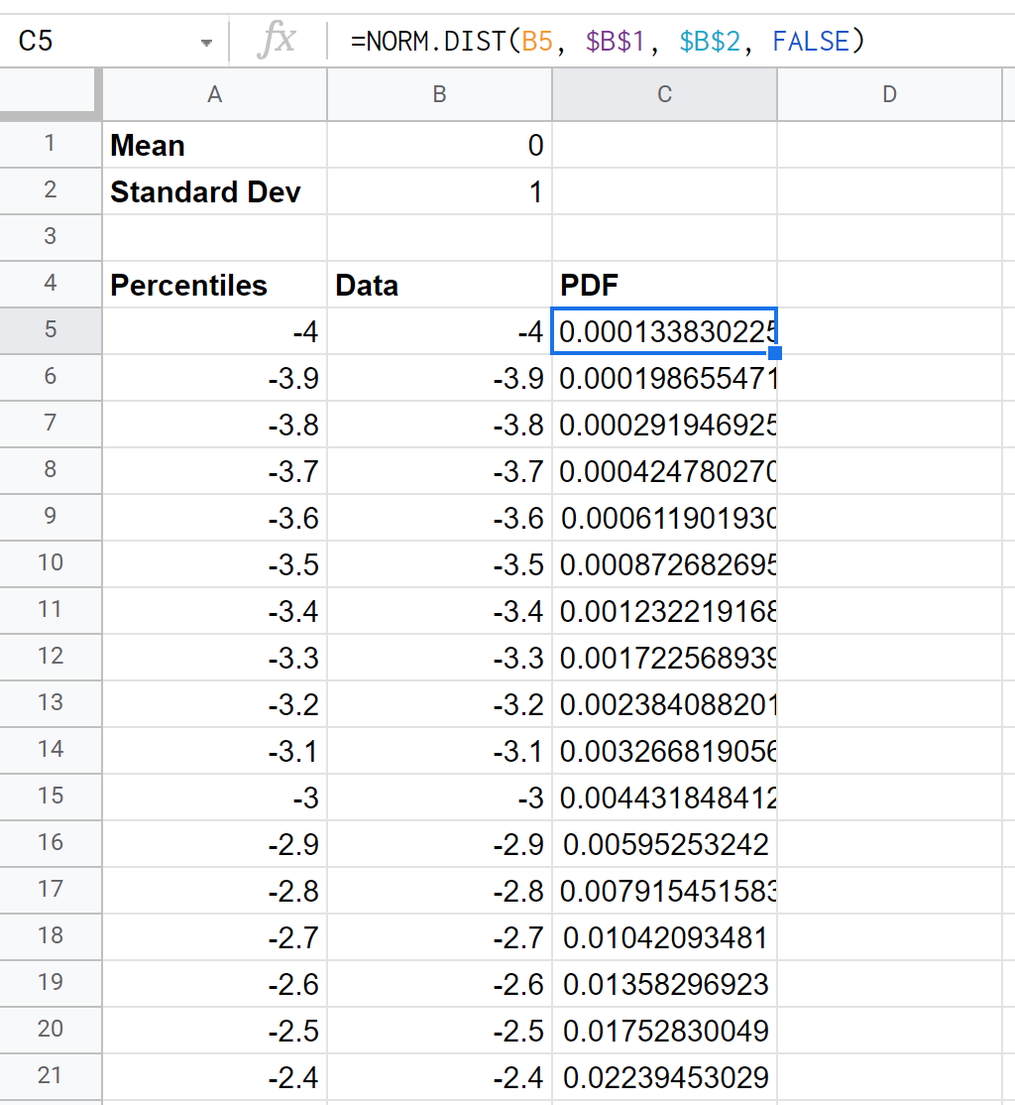Click the Name box showing C5
The image size is (1015, 1105).
pyautogui.click(x=99, y=42)
